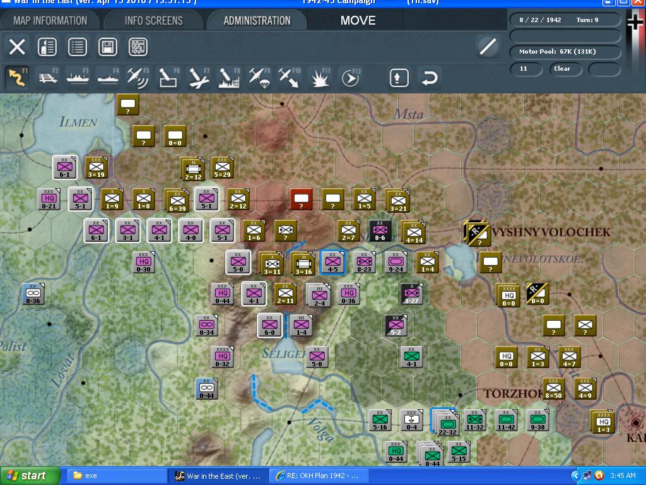The height and width of the screenshot is (485, 646).
Task: Click the floppy disk save game icon
Action: [107, 47]
